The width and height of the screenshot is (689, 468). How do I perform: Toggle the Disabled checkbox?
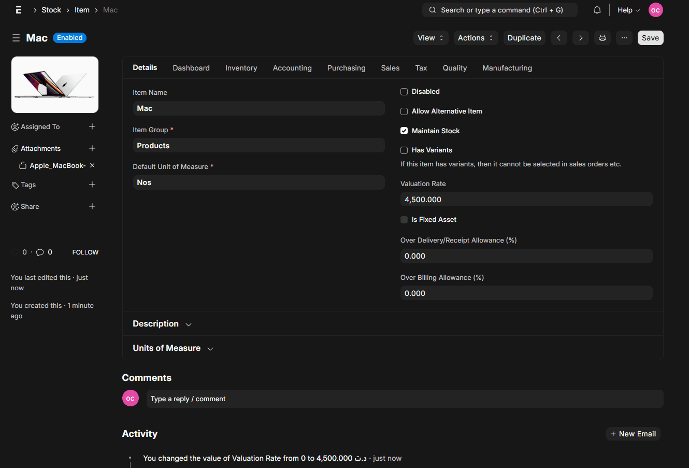tap(404, 92)
